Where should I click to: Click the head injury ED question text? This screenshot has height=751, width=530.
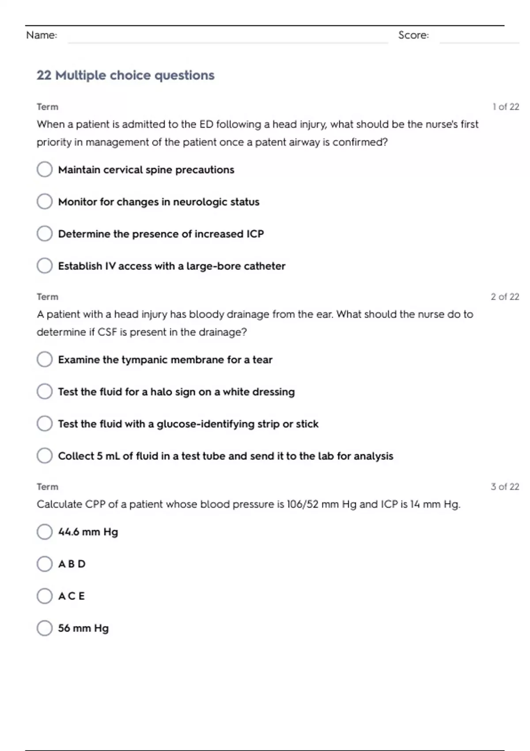pos(257,133)
